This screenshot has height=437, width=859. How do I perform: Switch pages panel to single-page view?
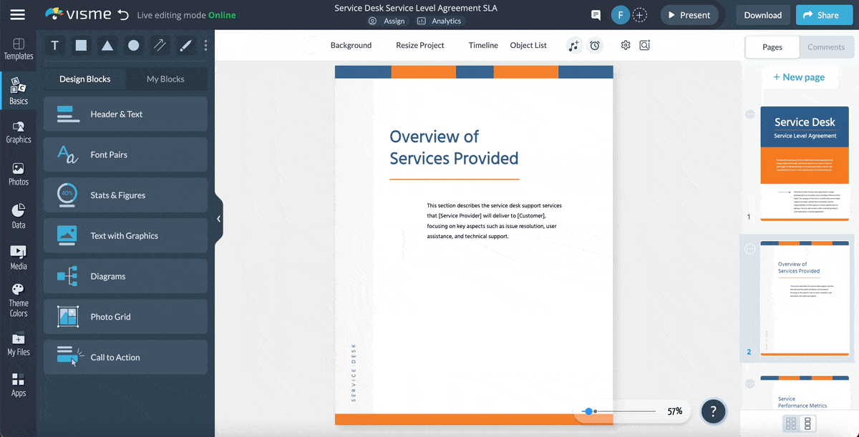809,424
